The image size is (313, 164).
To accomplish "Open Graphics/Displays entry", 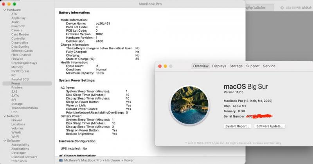I will point(24,63).
